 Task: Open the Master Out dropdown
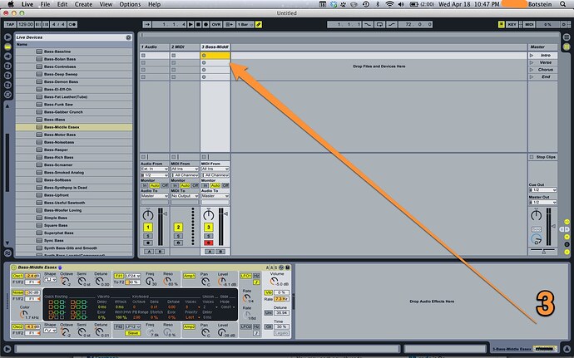(x=543, y=202)
